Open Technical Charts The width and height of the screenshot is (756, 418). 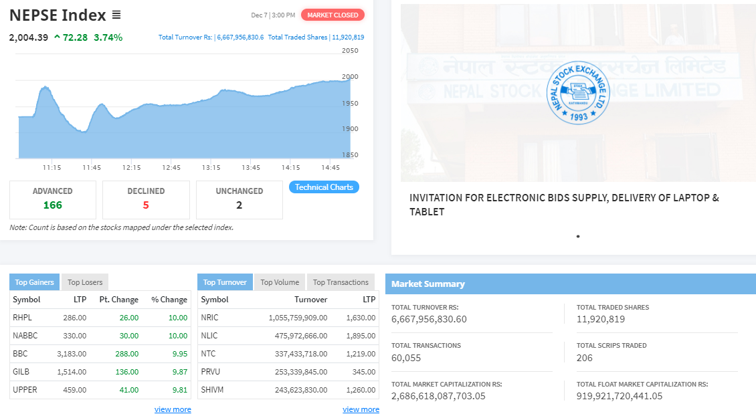tap(324, 187)
